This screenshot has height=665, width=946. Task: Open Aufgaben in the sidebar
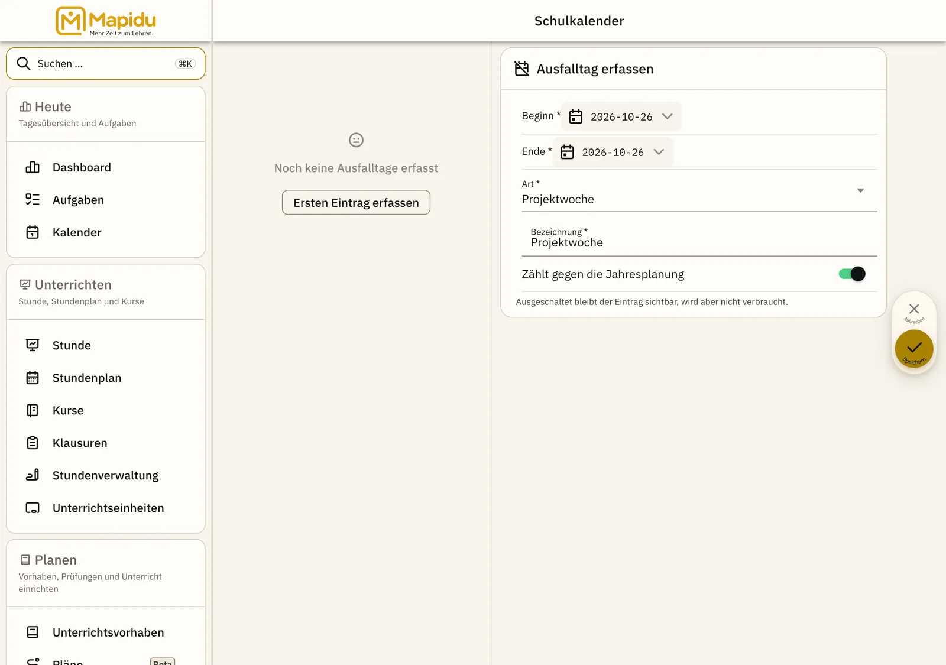(106, 200)
